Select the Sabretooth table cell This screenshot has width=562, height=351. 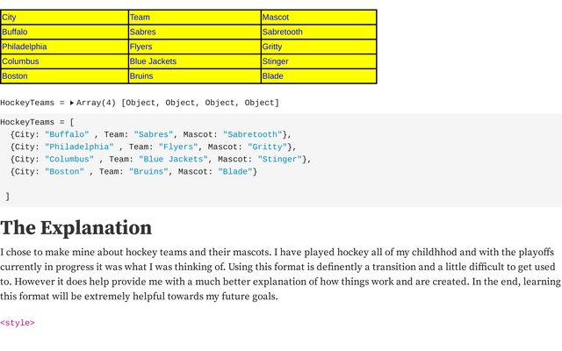point(318,32)
